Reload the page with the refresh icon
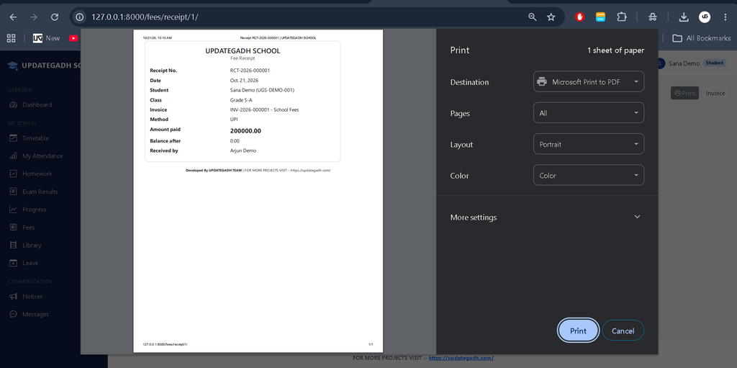This screenshot has height=368, width=737. coord(55,17)
